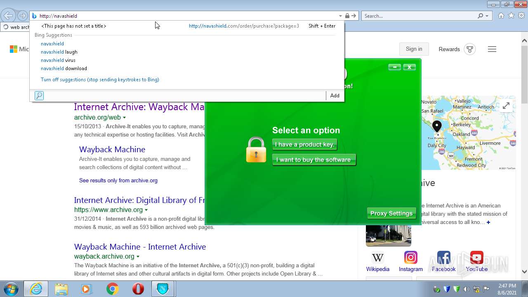
Task: Open 'Wayback Machine - Internet Archive' result
Action: (x=140, y=247)
